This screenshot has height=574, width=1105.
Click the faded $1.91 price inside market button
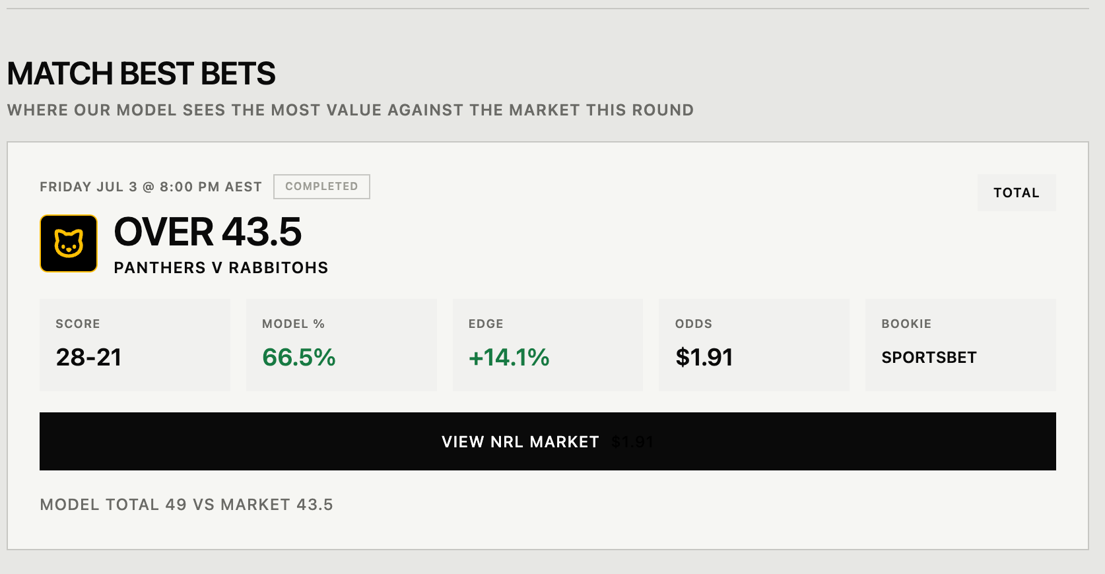(x=632, y=442)
